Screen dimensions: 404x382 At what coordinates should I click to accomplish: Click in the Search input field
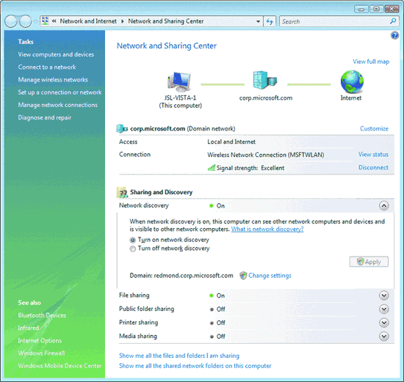coord(335,21)
